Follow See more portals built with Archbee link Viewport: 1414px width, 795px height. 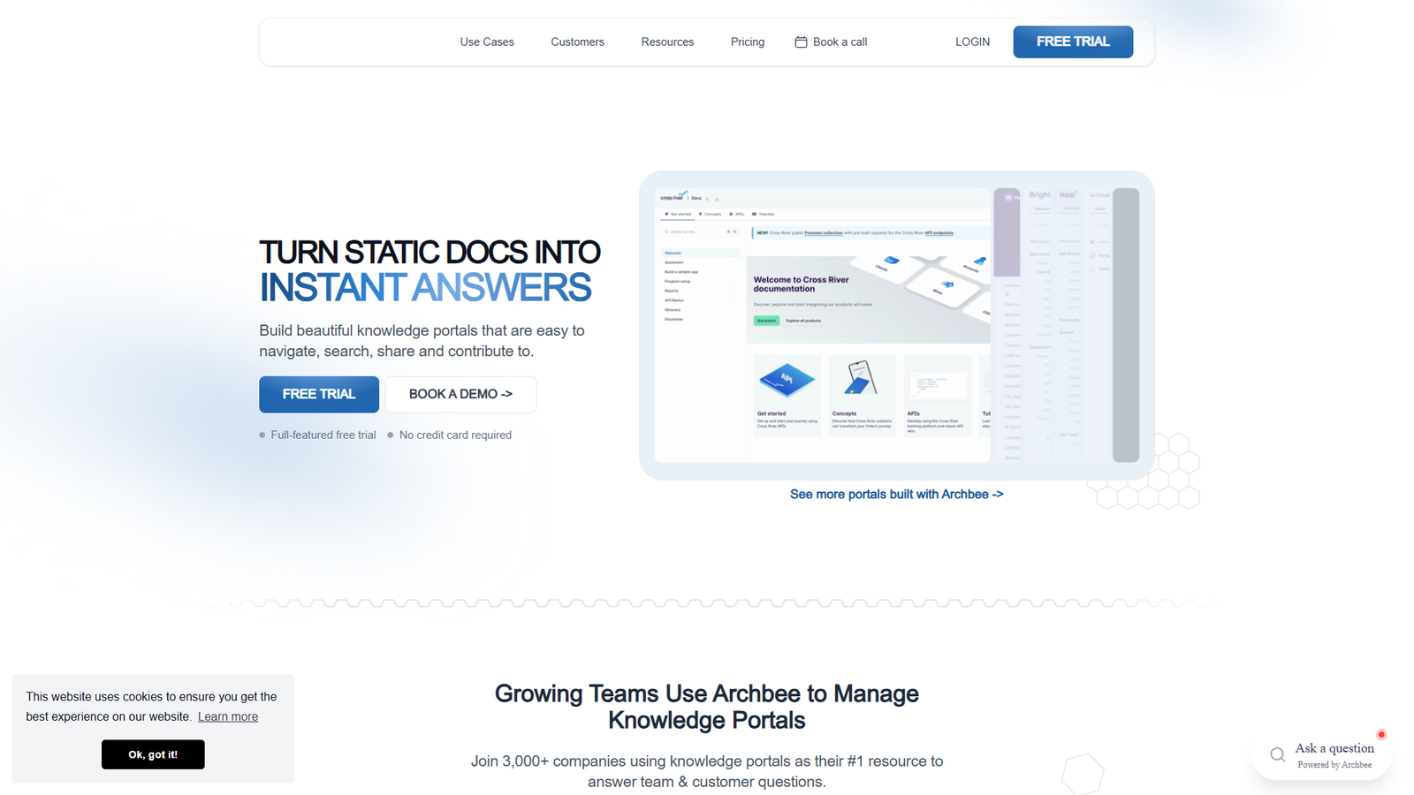[896, 495]
